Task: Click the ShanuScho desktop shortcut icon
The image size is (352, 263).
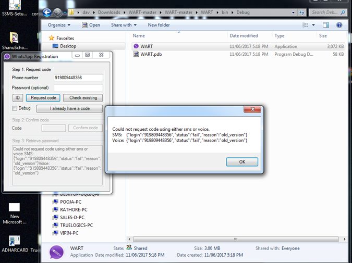Action: click(14, 37)
